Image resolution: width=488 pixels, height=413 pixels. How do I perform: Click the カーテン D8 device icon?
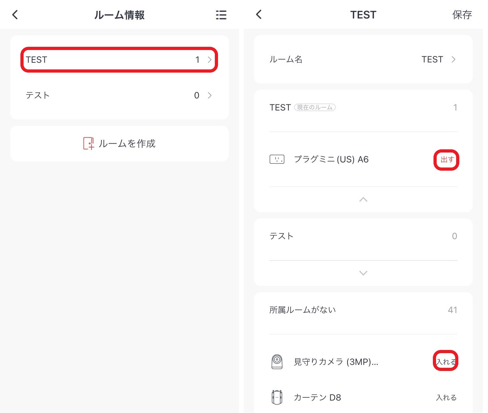pyautogui.click(x=277, y=397)
